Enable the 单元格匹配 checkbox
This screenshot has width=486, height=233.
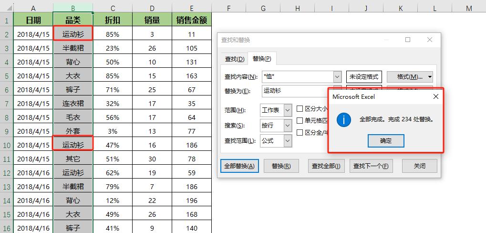click(x=300, y=120)
